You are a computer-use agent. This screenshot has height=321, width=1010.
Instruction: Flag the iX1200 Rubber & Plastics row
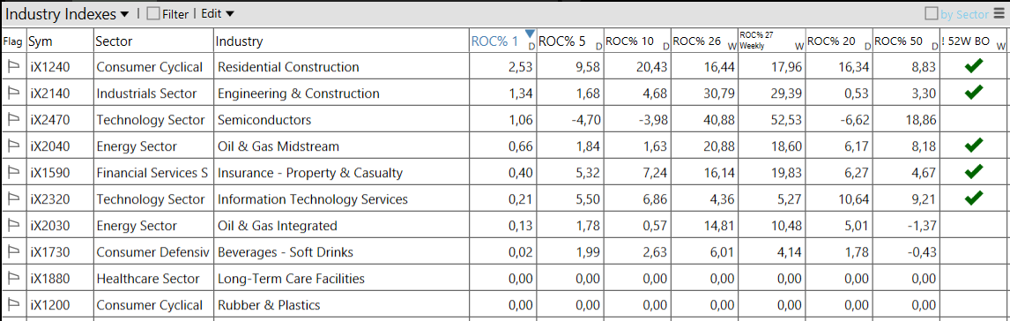tap(13, 305)
